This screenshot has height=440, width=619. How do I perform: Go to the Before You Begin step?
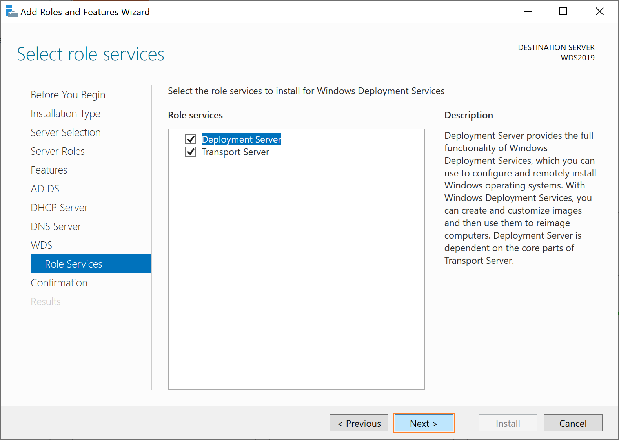coord(68,95)
